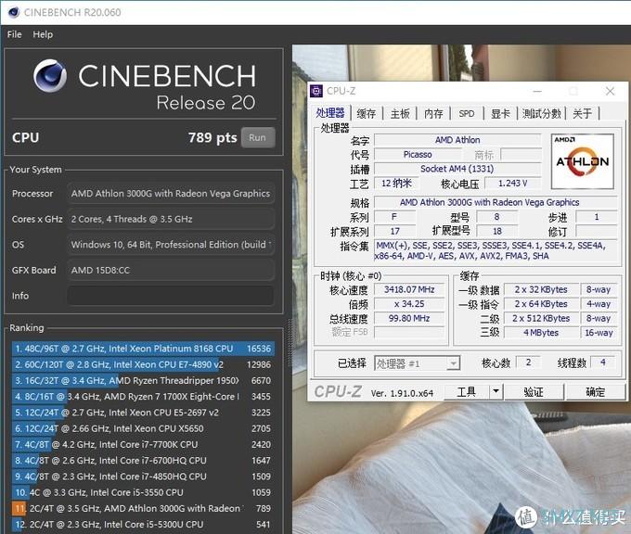
Task: Click the Socket AM4 (1331) value
Action: click(x=457, y=169)
